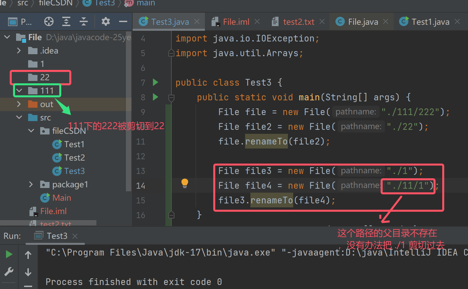Collapse the 111 folder
Screen dimensions: 468x289
(19, 91)
